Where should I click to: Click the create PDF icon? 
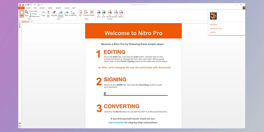80,12
